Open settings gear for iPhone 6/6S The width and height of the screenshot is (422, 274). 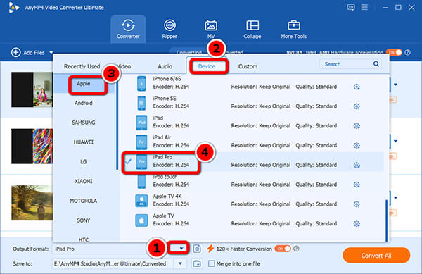[x=357, y=87]
